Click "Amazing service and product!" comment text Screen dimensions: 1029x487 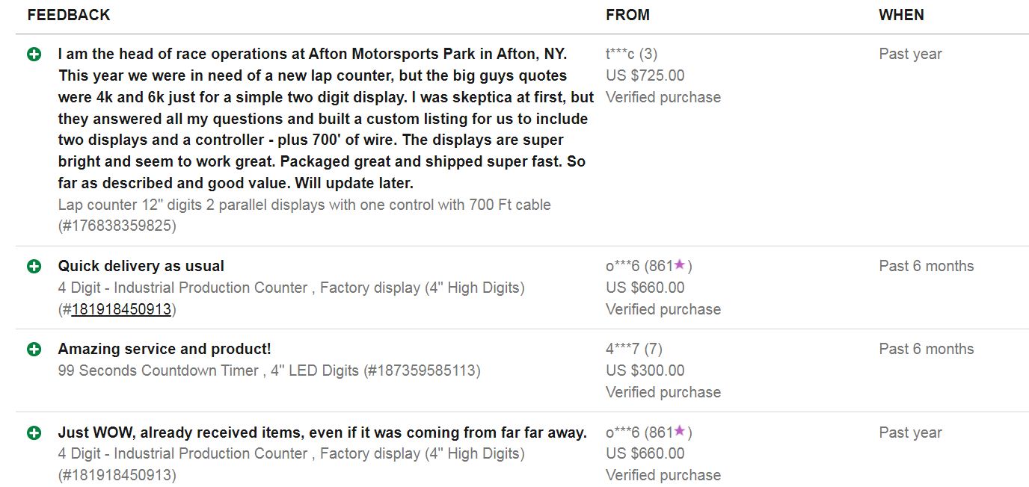tap(165, 349)
